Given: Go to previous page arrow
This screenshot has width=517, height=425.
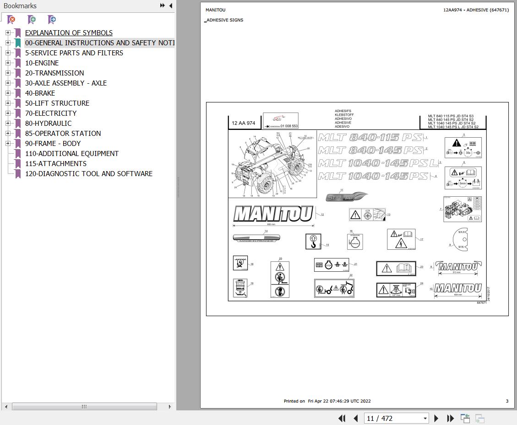Looking at the screenshot, I should pos(355,419).
